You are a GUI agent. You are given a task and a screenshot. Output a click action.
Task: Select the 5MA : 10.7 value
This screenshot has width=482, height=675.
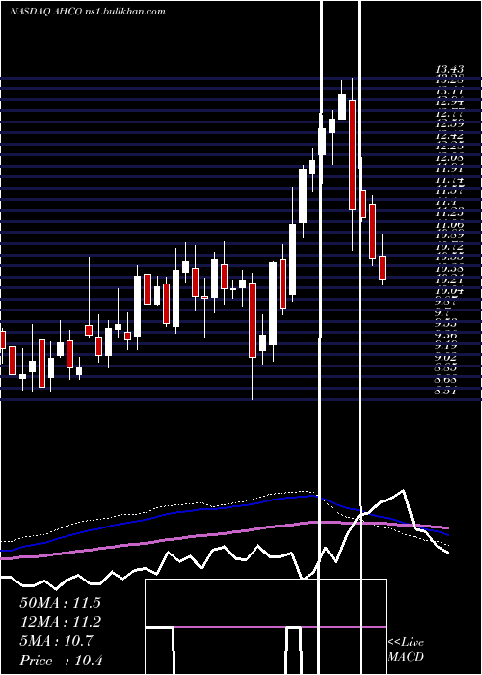coord(56,640)
